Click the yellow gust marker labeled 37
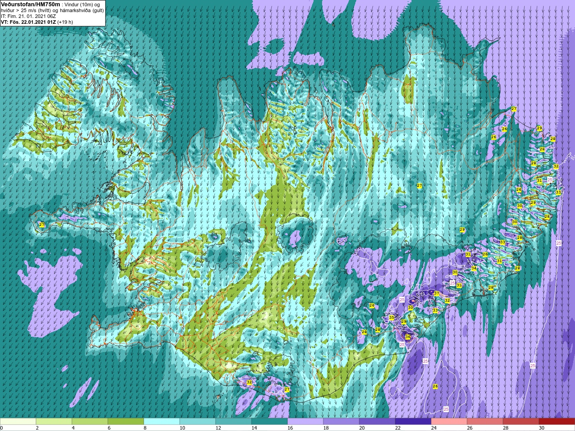575x431 pixels. 437,294
